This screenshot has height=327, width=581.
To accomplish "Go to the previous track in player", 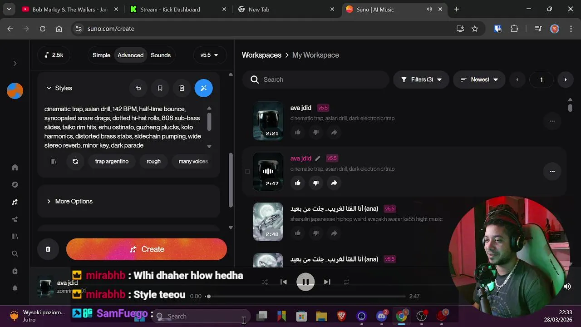I will [x=284, y=282].
